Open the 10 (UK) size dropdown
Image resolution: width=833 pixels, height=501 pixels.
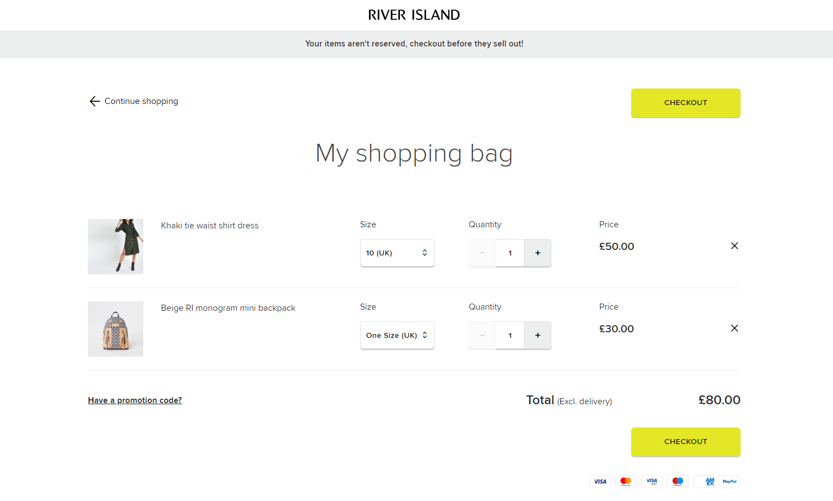[397, 253]
